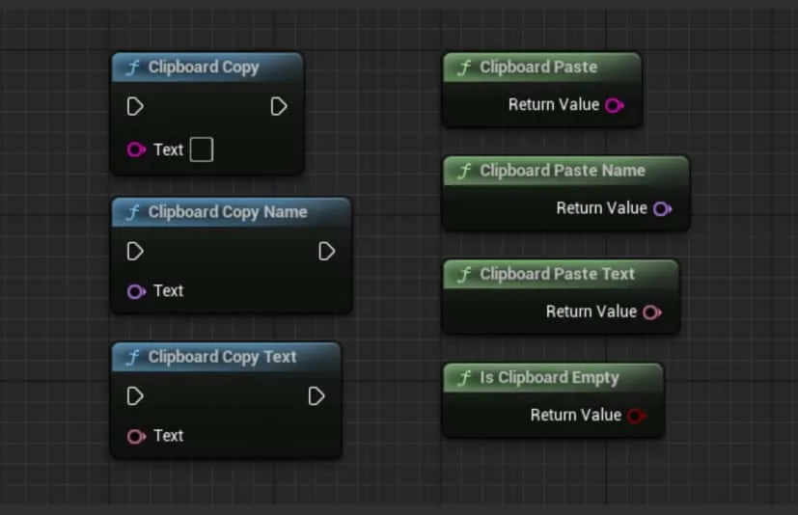Click Clipboard Copy Text output execution pin

point(316,396)
